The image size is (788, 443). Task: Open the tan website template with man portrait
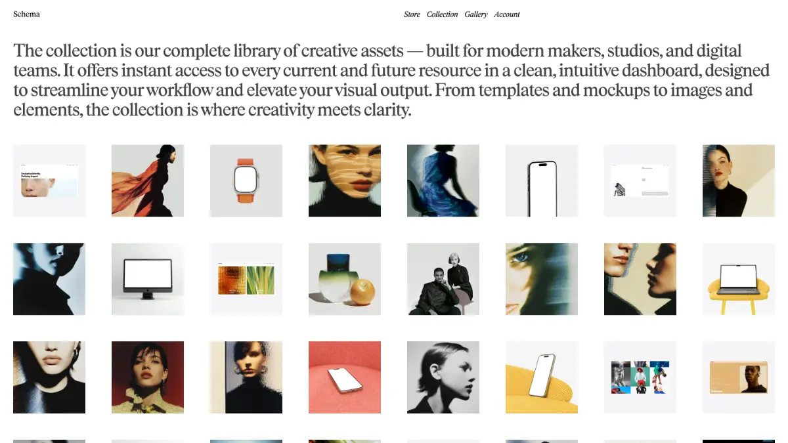(739, 377)
